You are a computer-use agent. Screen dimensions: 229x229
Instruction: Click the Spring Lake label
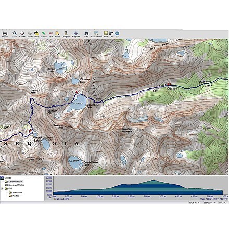click(x=51, y=70)
